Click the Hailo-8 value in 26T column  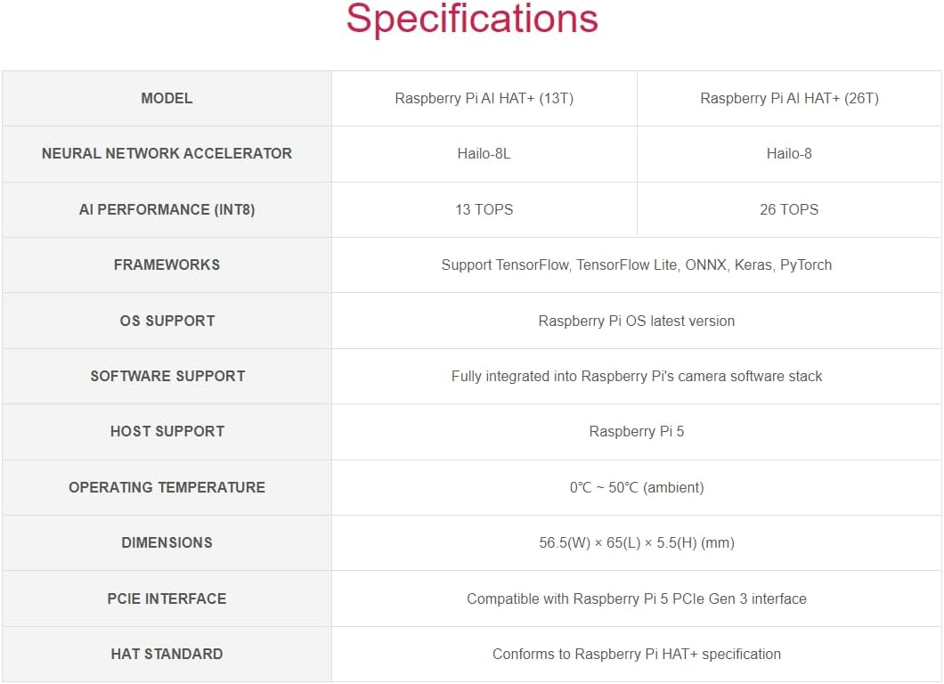[789, 153]
